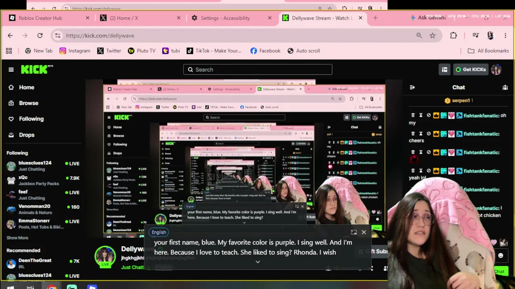Open feef channel in Following list
The height and width of the screenshot is (289, 515).
click(43, 195)
